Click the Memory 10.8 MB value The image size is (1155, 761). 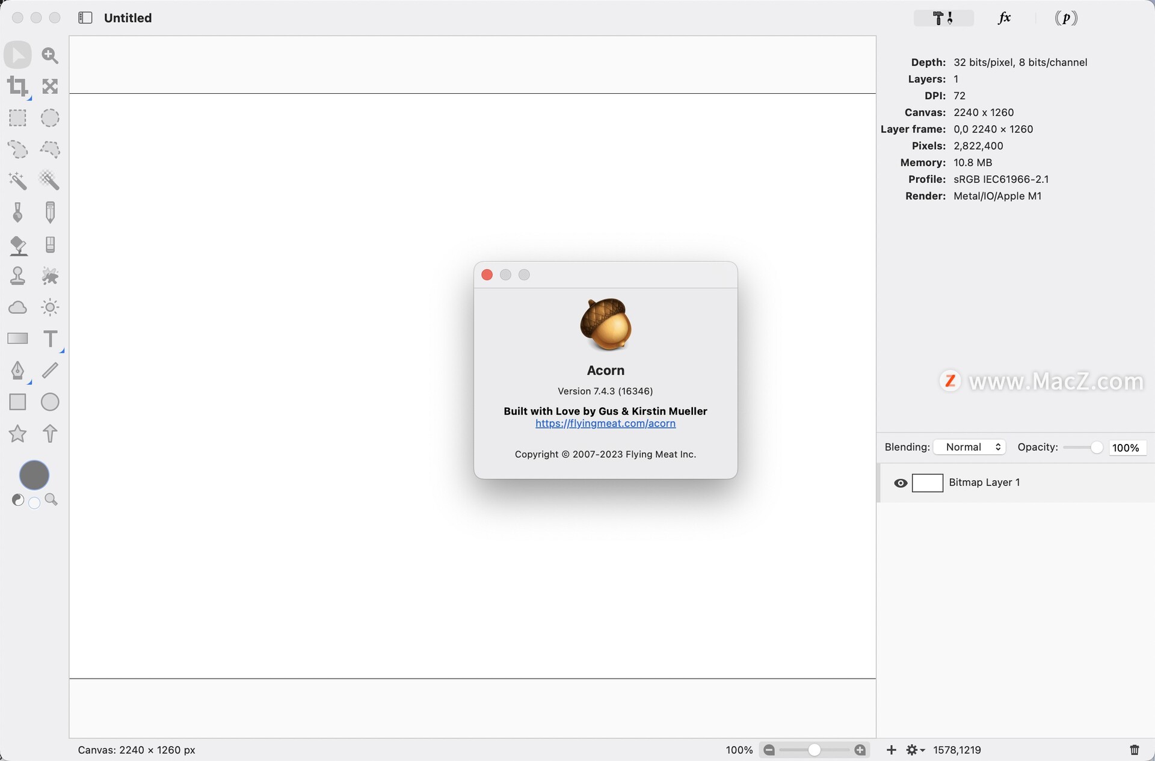pos(973,162)
